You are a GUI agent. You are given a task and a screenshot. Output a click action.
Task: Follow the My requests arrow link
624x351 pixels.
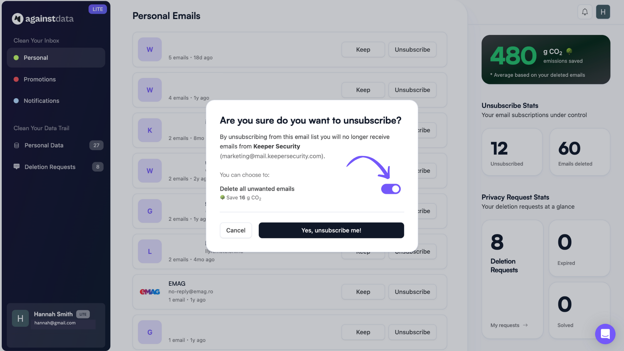(x=509, y=325)
